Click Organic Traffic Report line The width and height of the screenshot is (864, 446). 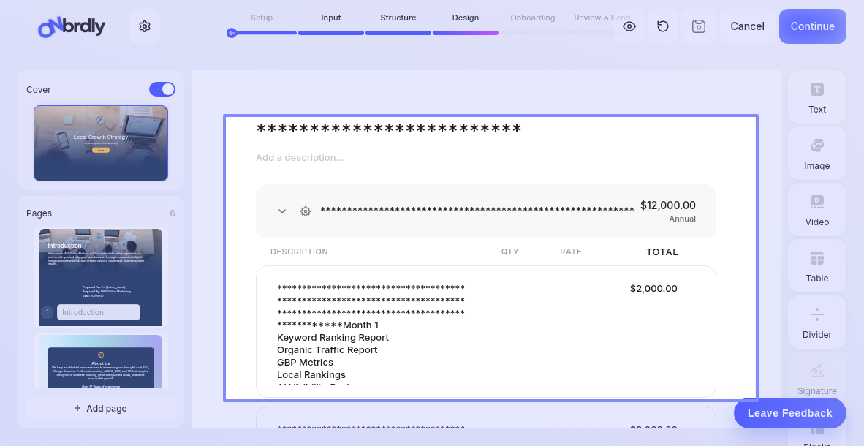coord(327,350)
